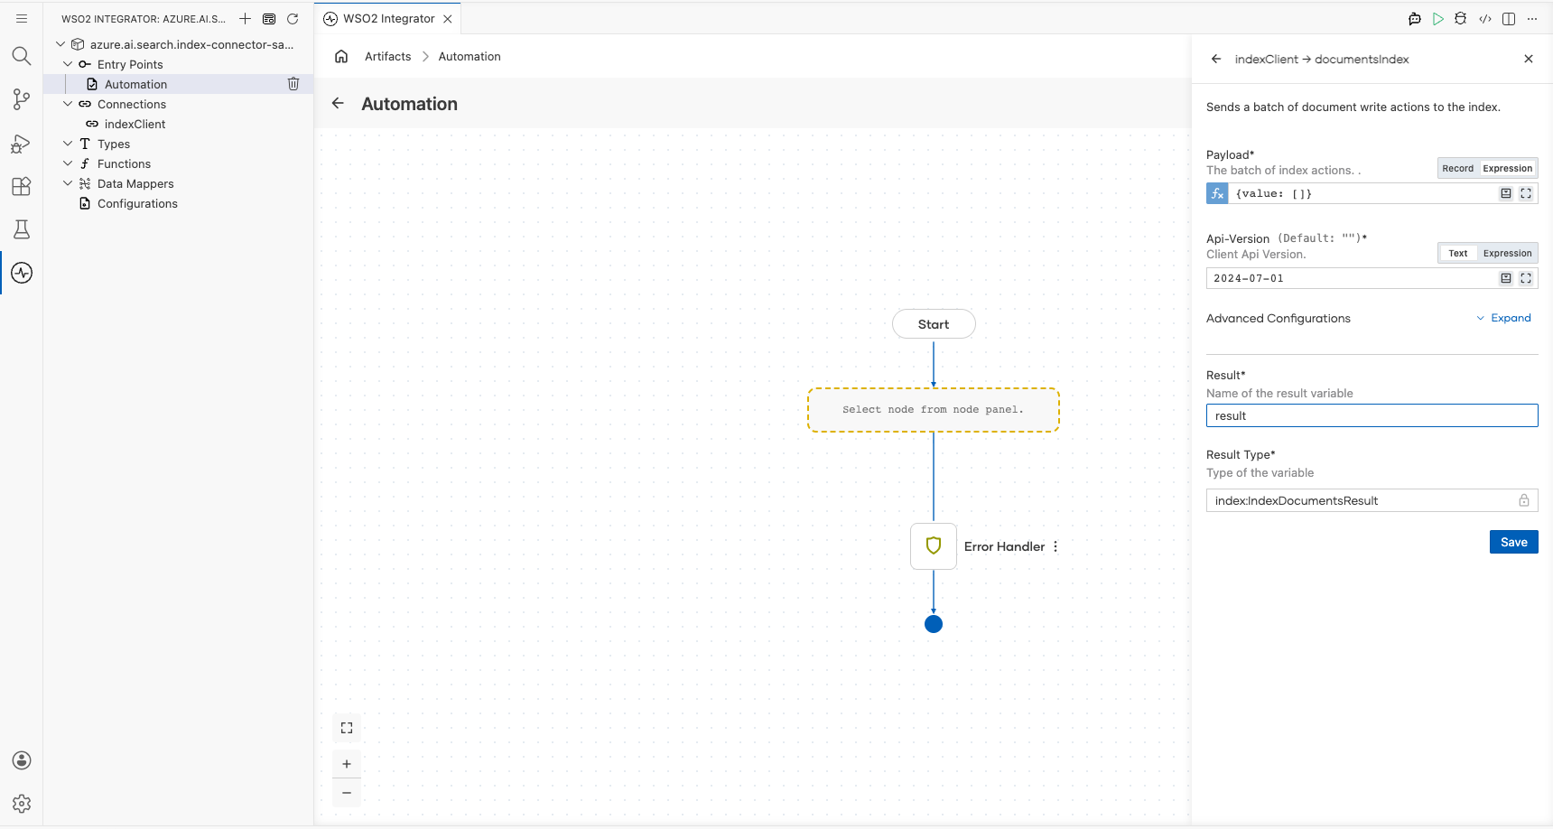
Task: Click the Debug icon in editor toolbar
Action: click(x=1461, y=18)
